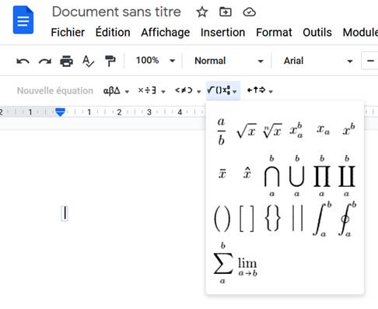
Task: Open the Normal paragraph style dropdown
Action: (x=229, y=61)
